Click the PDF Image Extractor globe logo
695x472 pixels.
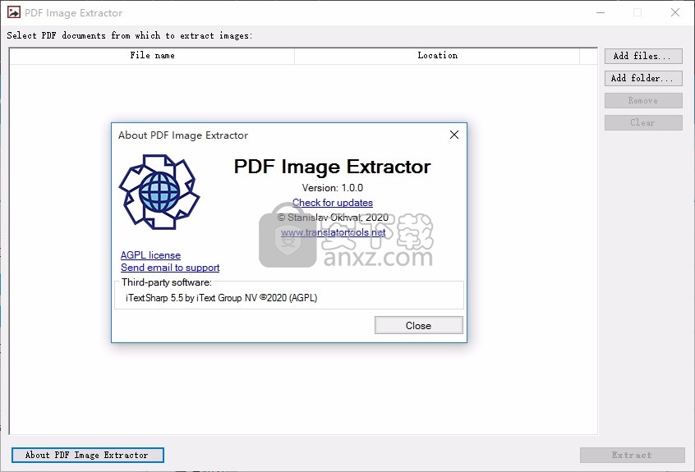click(159, 192)
